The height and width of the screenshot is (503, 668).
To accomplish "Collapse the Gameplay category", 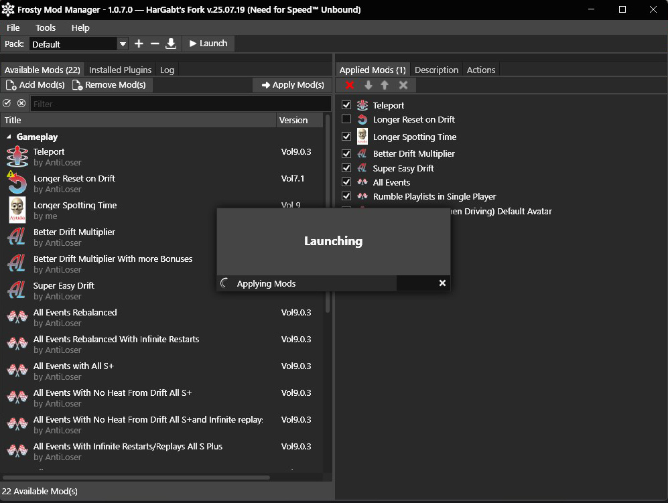I will (x=9, y=137).
